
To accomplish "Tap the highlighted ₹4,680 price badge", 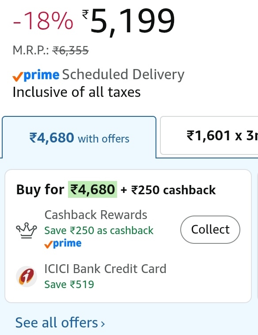I will click(x=92, y=189).
